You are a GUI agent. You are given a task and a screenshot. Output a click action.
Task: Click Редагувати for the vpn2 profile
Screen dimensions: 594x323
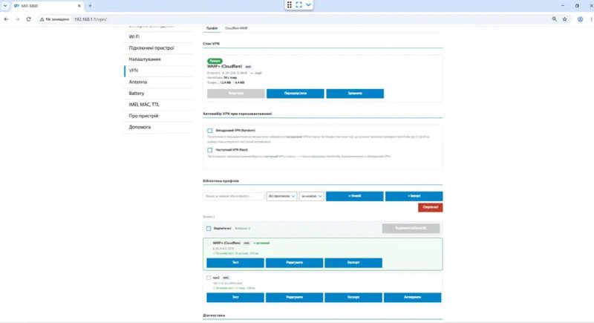(x=294, y=298)
